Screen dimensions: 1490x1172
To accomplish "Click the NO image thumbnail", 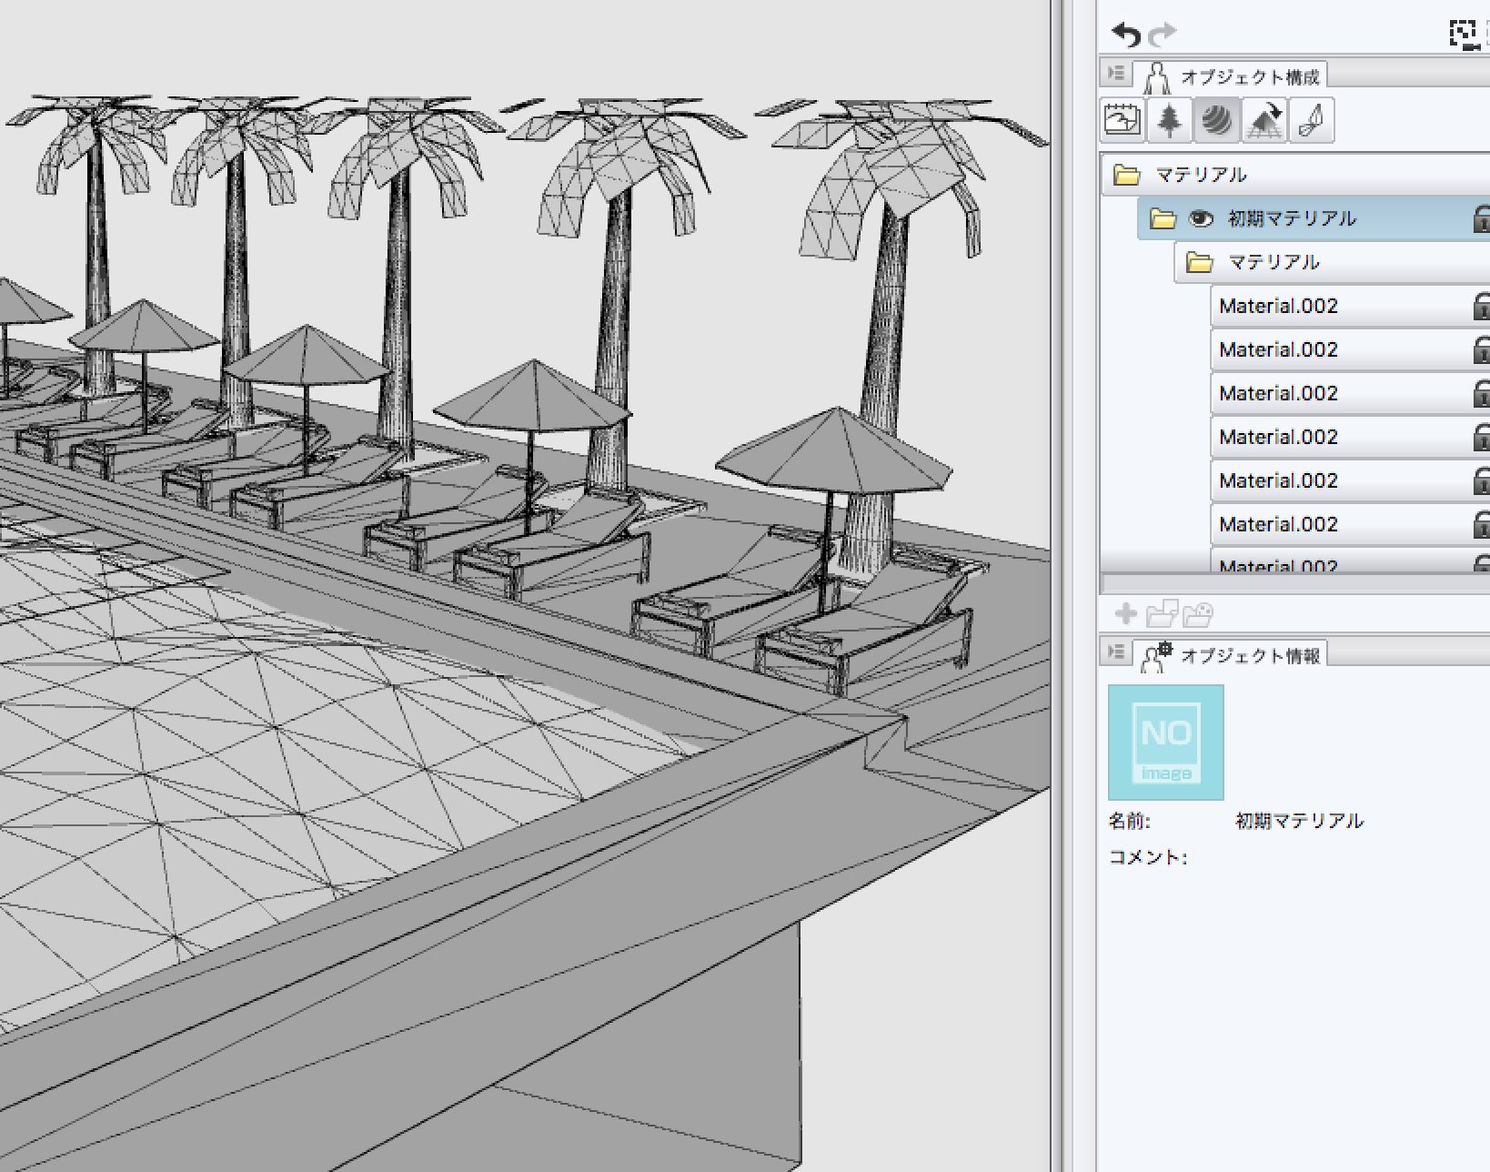I will click(1166, 742).
